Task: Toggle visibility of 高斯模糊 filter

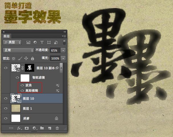Action: [x=22, y=90]
